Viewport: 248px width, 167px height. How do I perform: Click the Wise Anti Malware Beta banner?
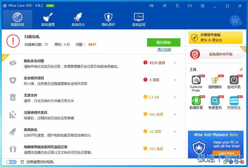click(x=216, y=144)
